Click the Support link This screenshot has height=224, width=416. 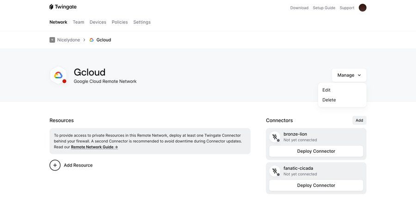pos(347,8)
